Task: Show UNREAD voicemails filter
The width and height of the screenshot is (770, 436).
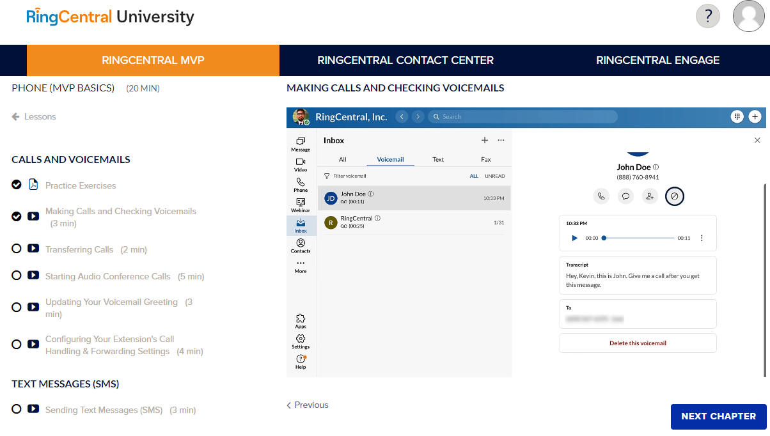Action: click(495, 176)
